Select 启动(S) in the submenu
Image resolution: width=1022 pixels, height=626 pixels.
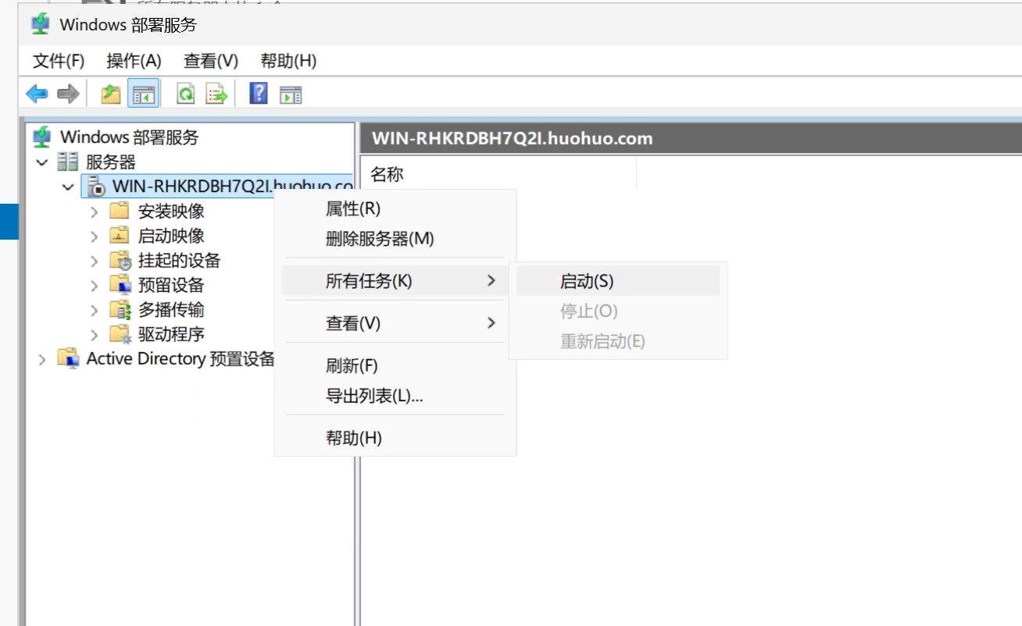pyautogui.click(x=618, y=281)
